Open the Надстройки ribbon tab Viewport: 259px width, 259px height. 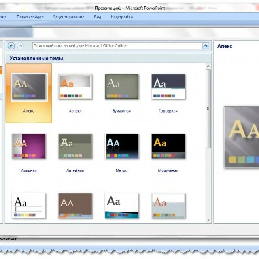122,17
